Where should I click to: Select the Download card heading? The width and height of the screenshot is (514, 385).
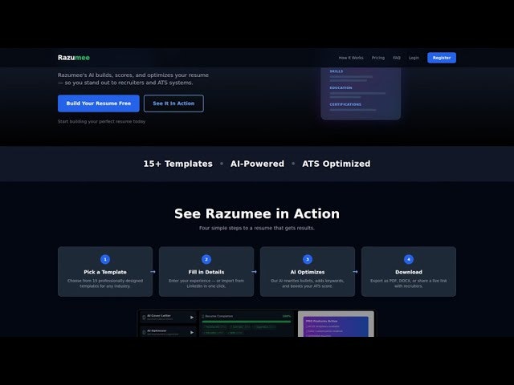click(409, 272)
